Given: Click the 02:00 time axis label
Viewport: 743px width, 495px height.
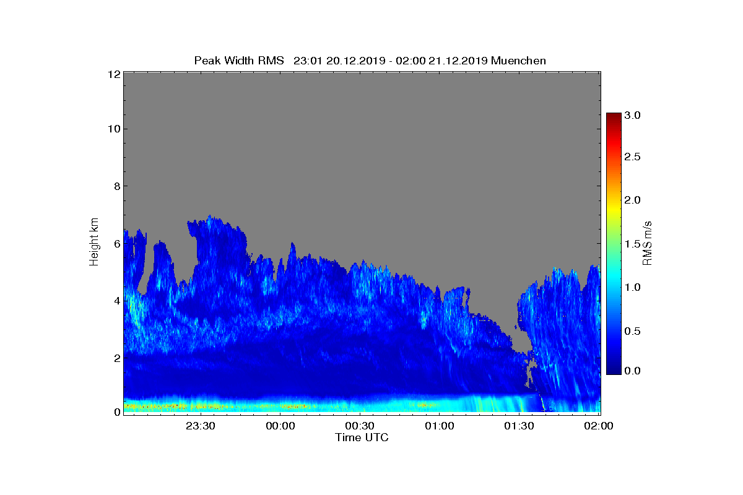Looking at the screenshot, I should (598, 426).
